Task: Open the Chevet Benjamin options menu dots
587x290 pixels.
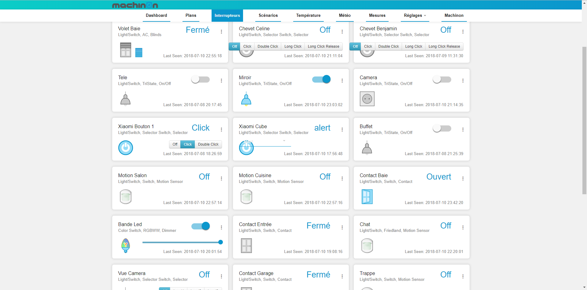Action: (x=463, y=32)
